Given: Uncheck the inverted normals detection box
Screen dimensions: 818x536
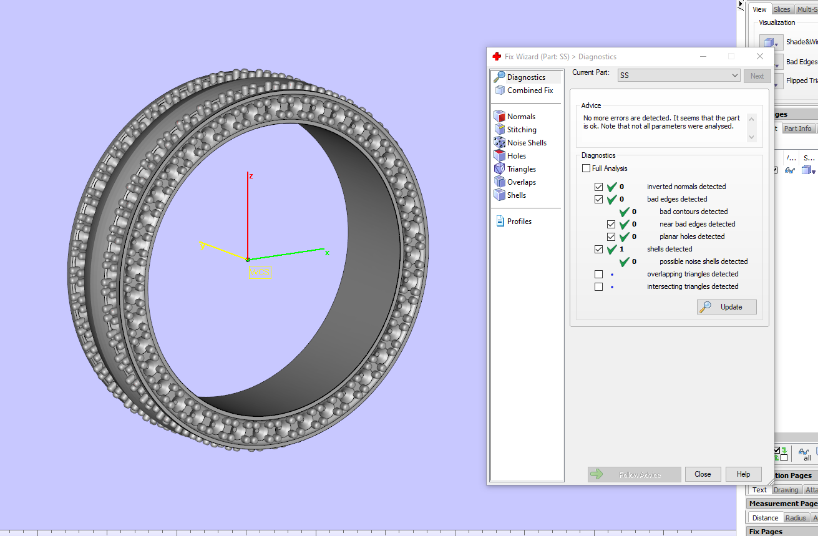Looking at the screenshot, I should tap(599, 187).
